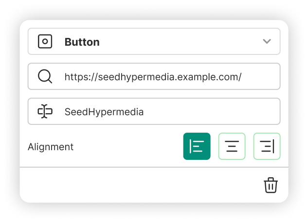Set alignment to right
The image size is (308, 222).
click(267, 146)
